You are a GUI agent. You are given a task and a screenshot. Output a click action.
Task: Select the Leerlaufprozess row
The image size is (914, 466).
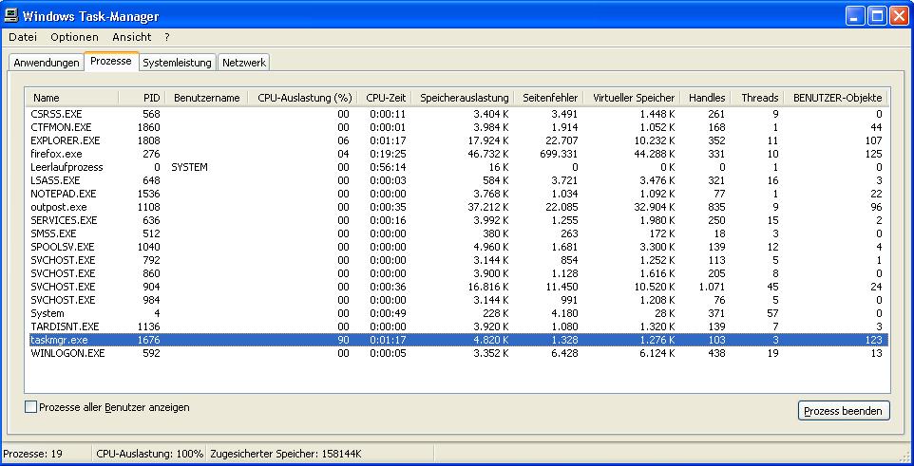[x=458, y=167]
